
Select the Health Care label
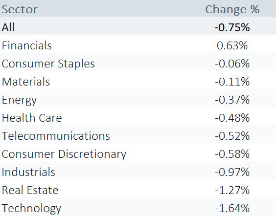tap(32, 118)
